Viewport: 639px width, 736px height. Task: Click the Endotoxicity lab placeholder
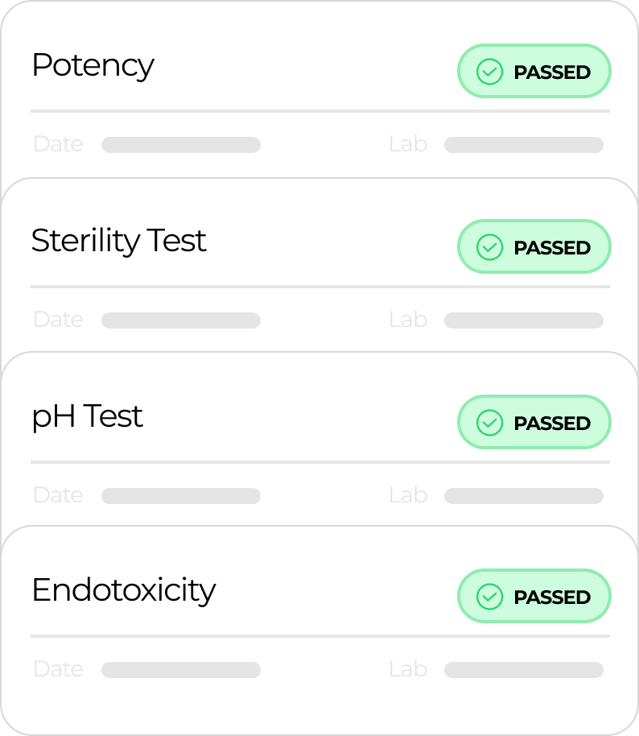pos(524,670)
